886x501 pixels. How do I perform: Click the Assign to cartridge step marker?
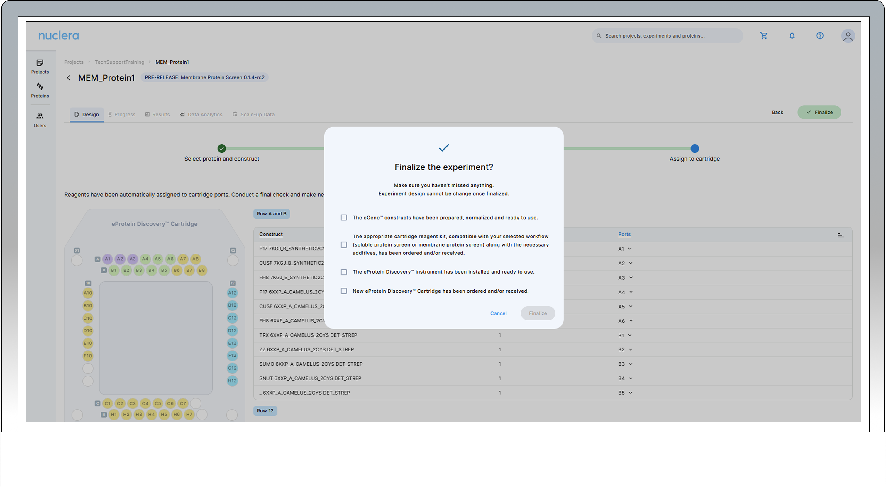coord(694,148)
